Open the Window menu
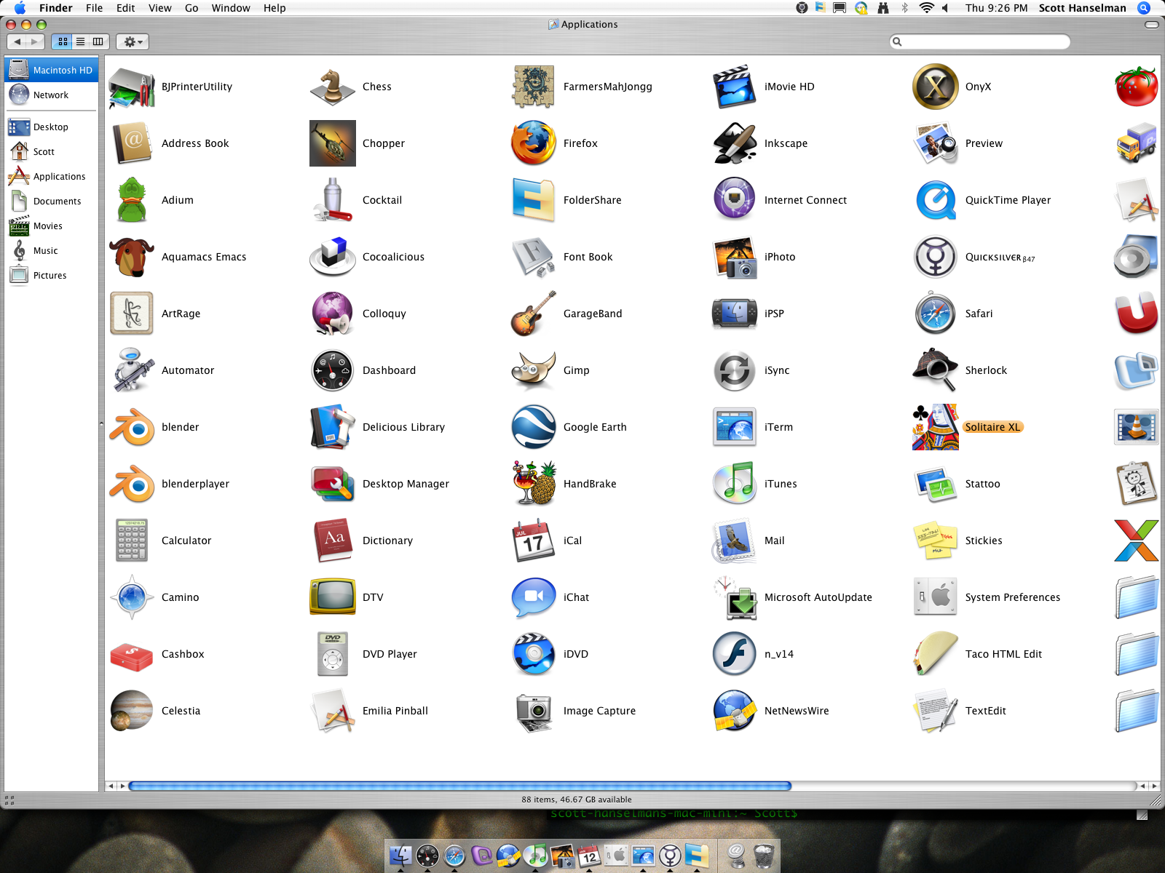Viewport: 1165px width, 873px height. (x=231, y=8)
